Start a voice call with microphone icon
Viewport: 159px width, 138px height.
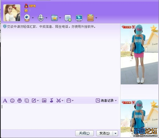pos(41,18)
